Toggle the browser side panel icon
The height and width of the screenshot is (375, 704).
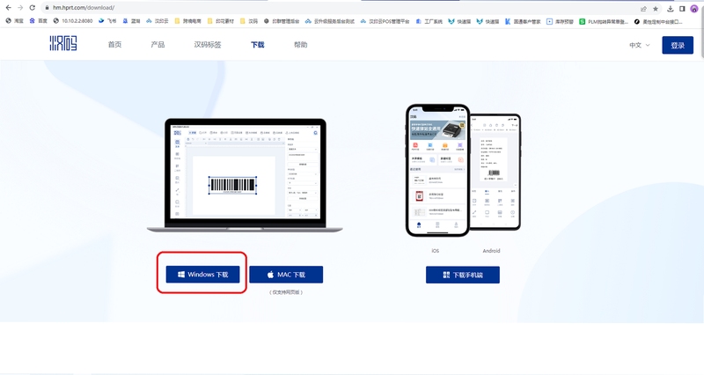[682, 9]
